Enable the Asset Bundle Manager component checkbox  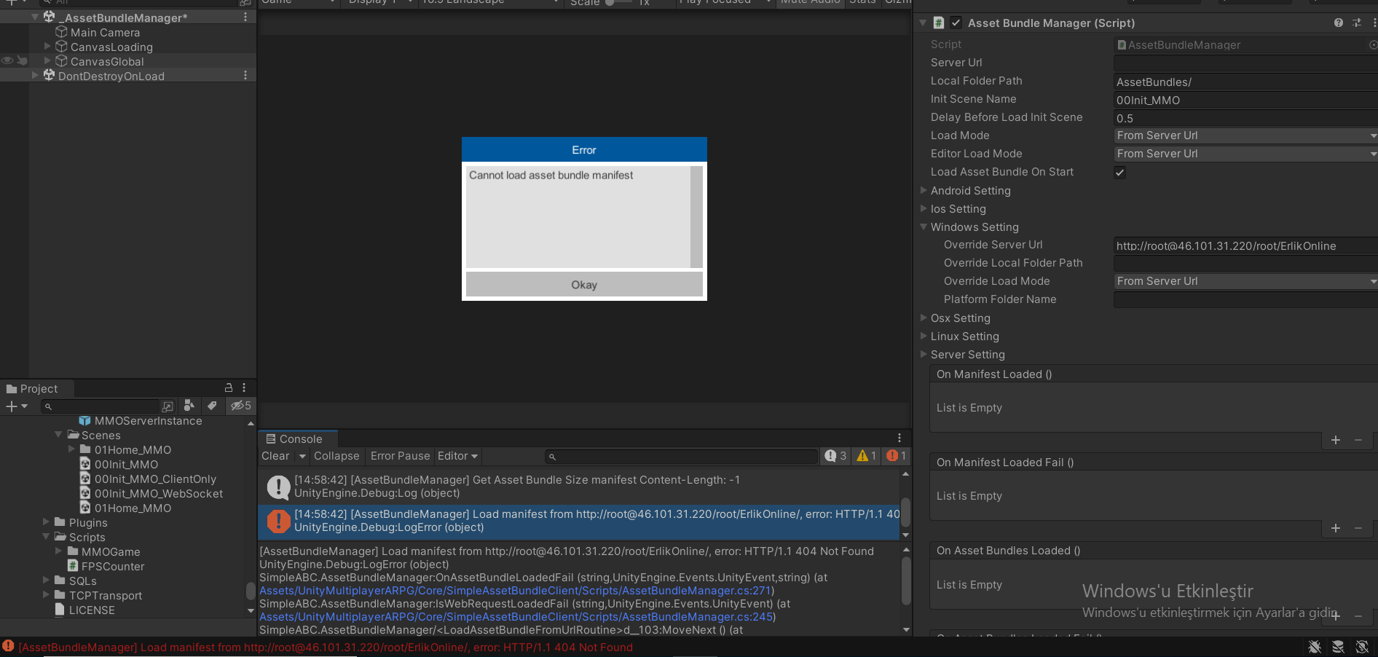(x=956, y=23)
